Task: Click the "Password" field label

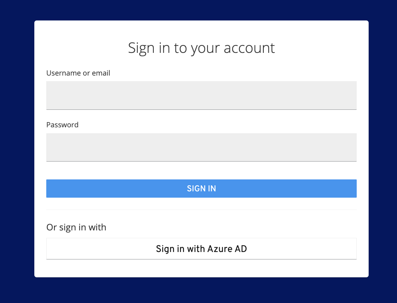Action: point(62,125)
